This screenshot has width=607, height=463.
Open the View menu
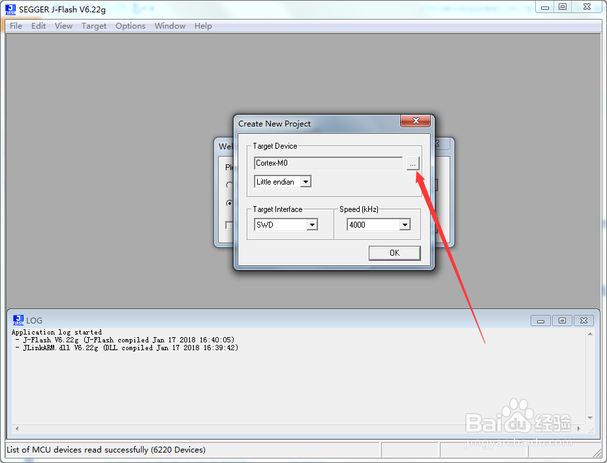coord(63,26)
